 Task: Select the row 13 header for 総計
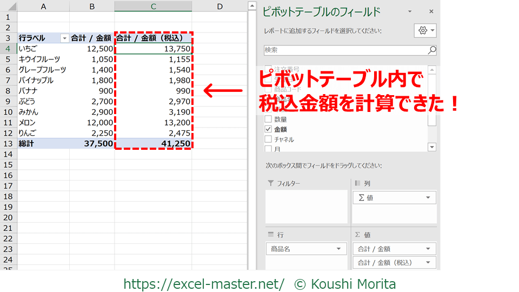tap(8, 144)
